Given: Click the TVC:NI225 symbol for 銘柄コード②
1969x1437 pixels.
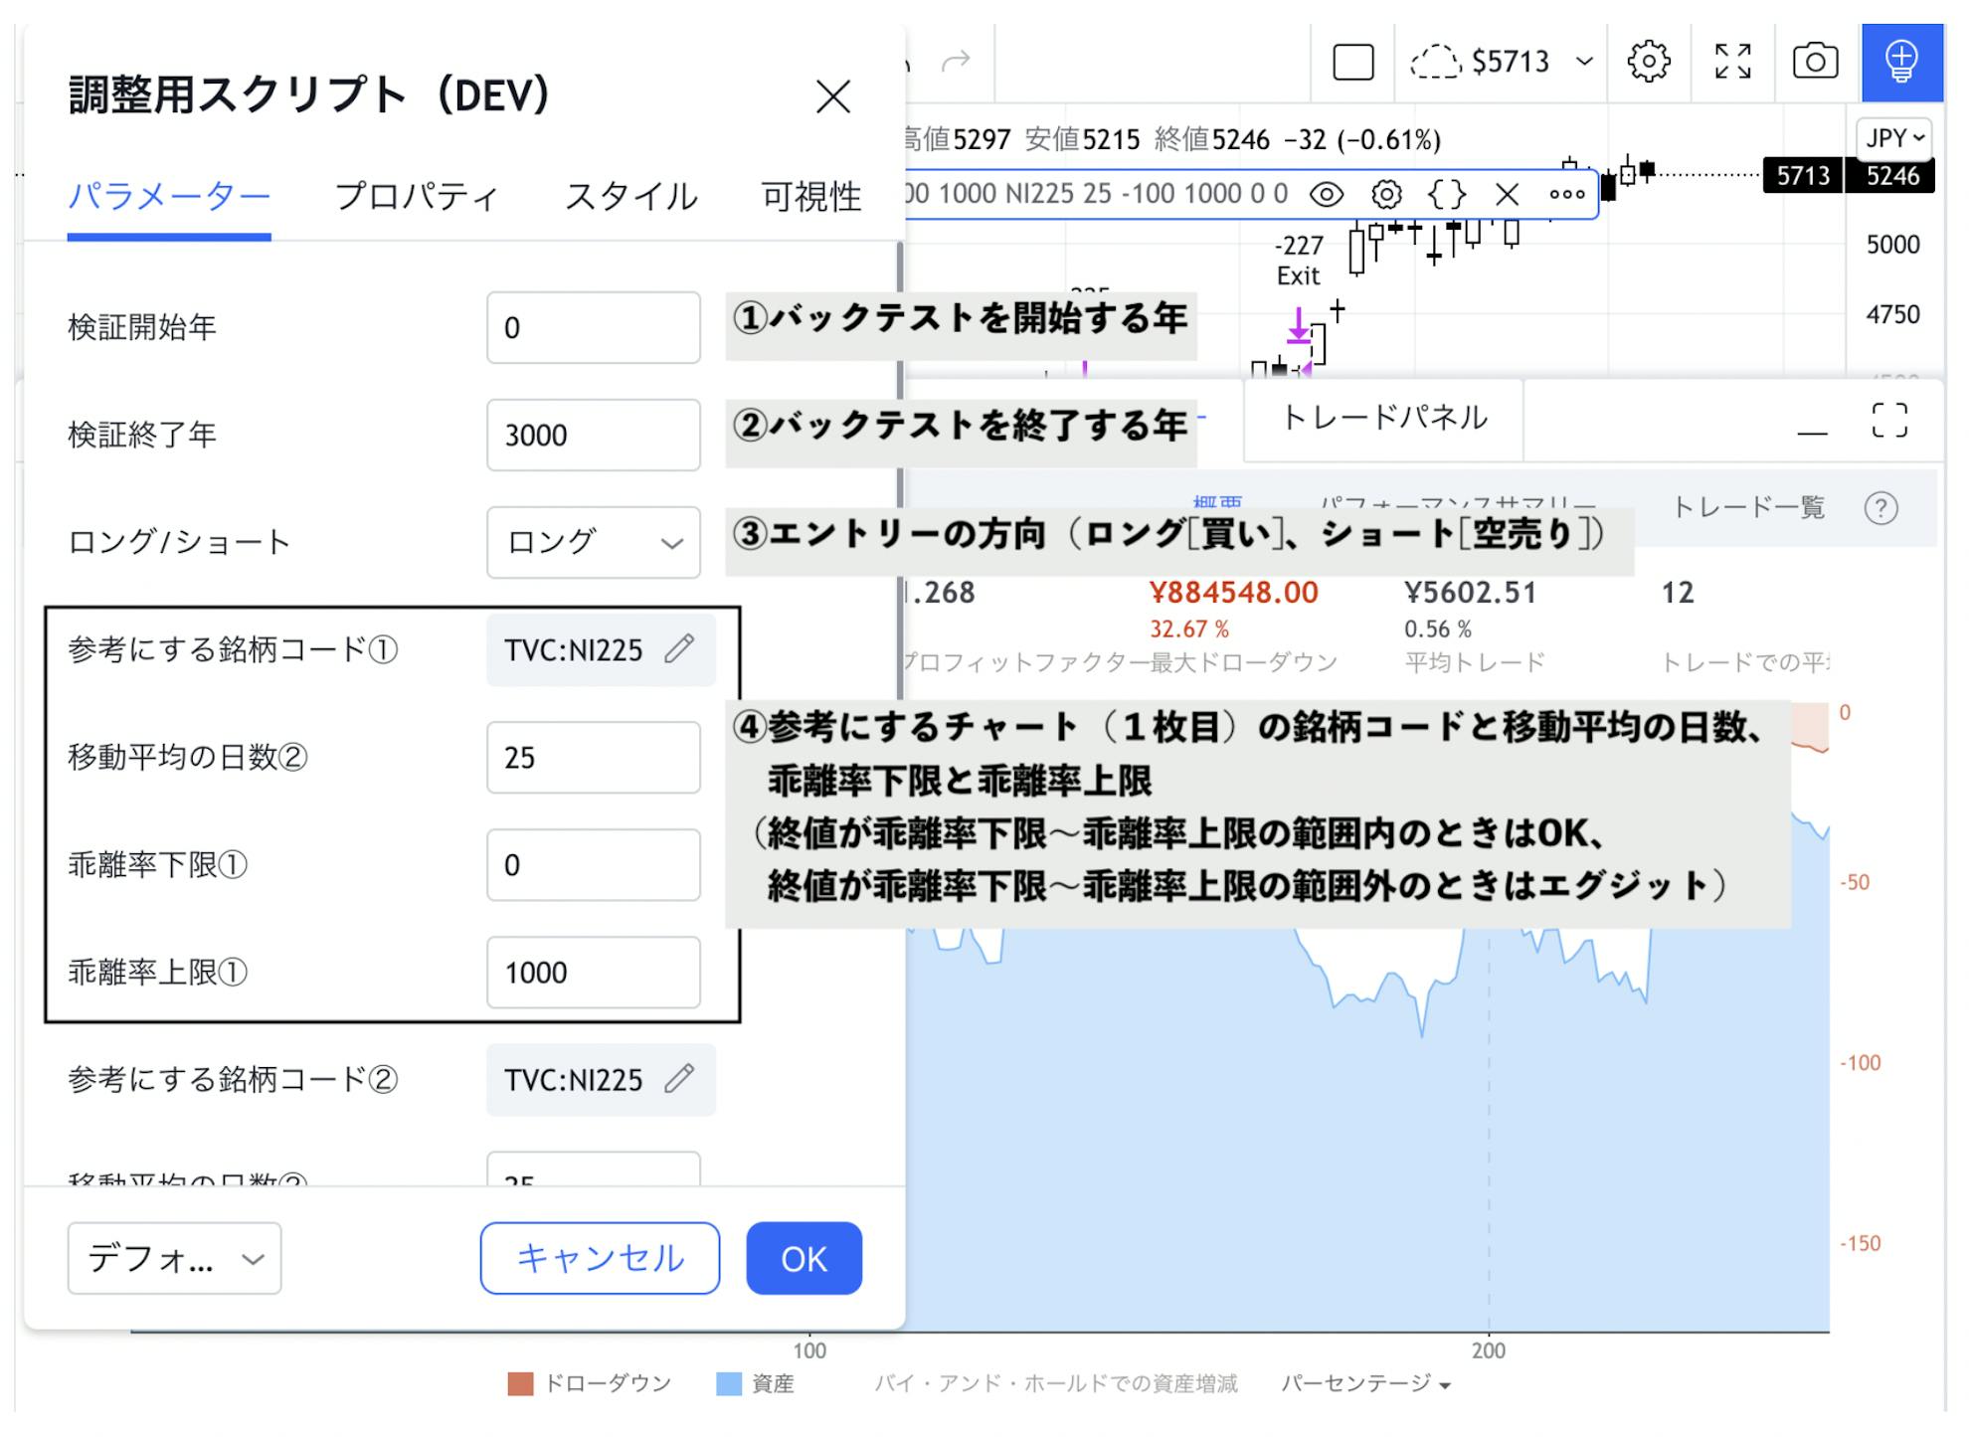Looking at the screenshot, I should click(574, 1079).
